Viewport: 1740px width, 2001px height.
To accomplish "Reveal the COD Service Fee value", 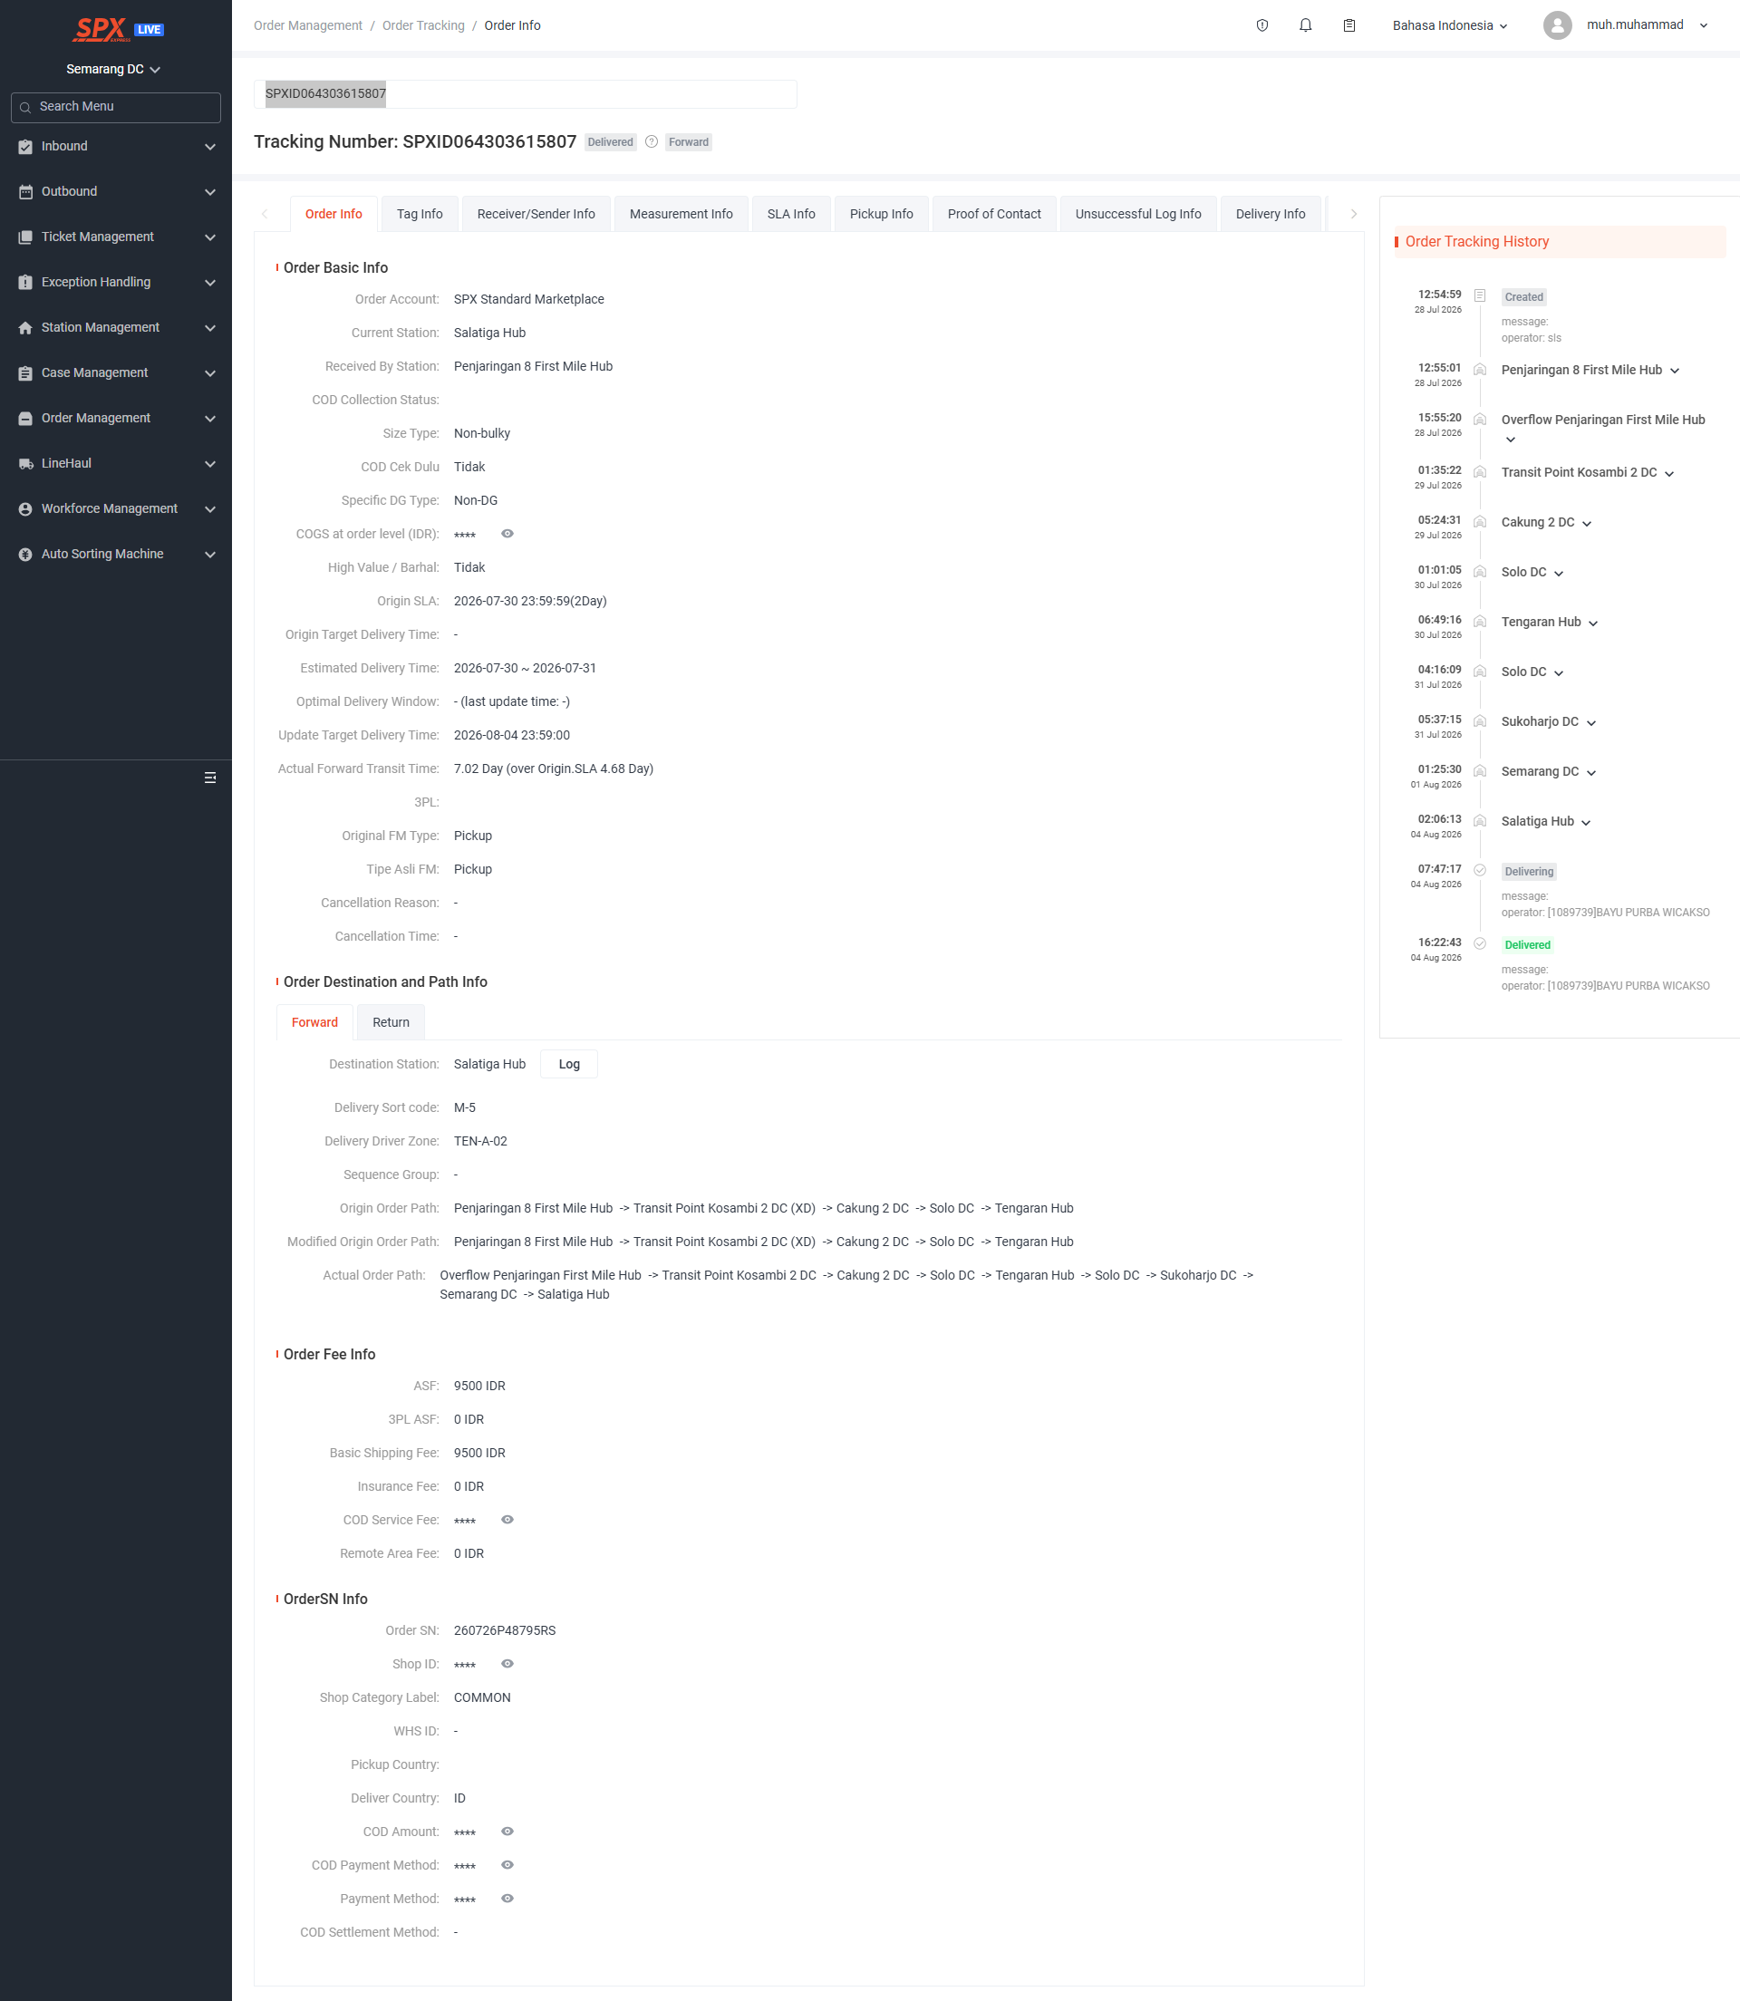I will point(507,1520).
